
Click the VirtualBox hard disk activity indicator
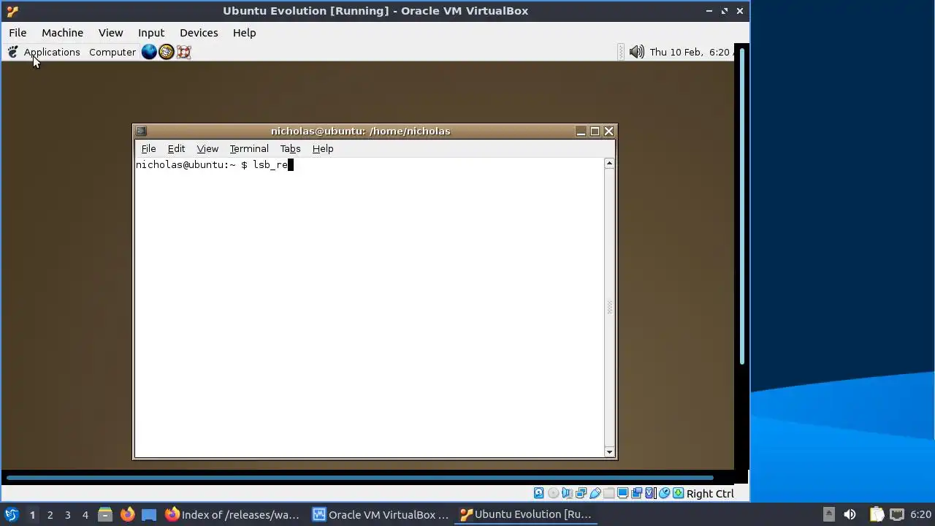(538, 493)
